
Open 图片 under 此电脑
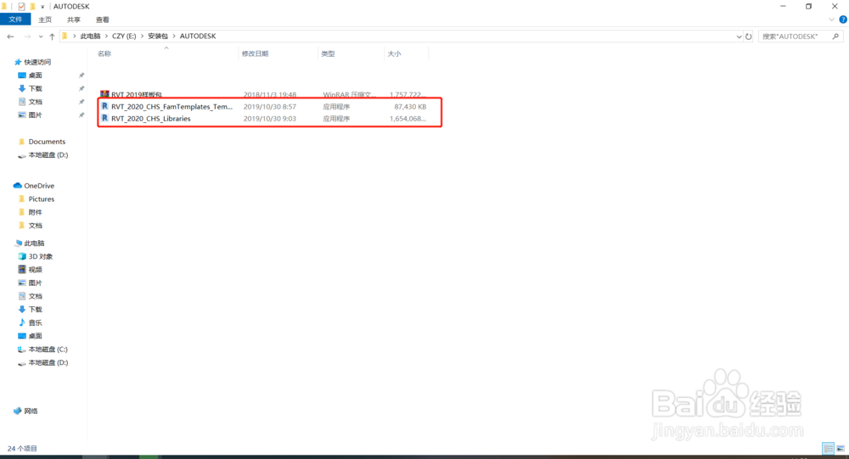(35, 283)
